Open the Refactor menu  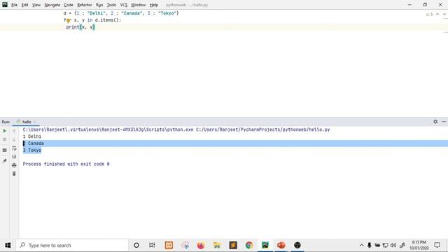pos(85,5)
